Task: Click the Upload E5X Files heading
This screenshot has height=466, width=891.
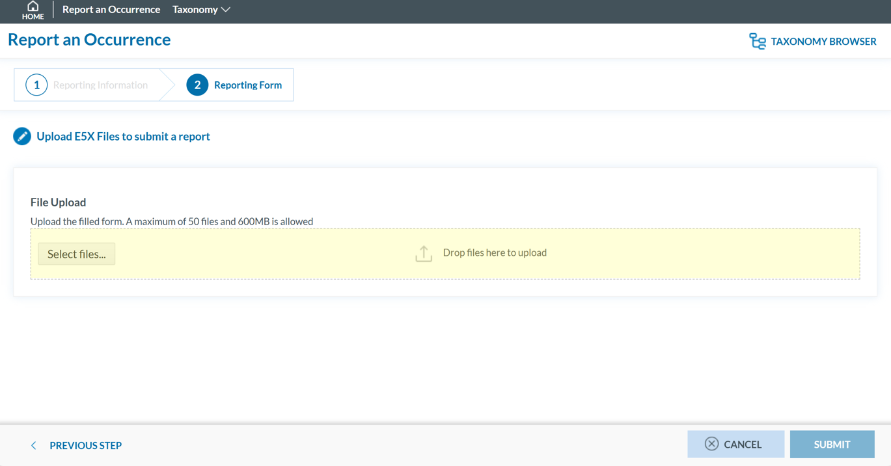Action: tap(123, 137)
